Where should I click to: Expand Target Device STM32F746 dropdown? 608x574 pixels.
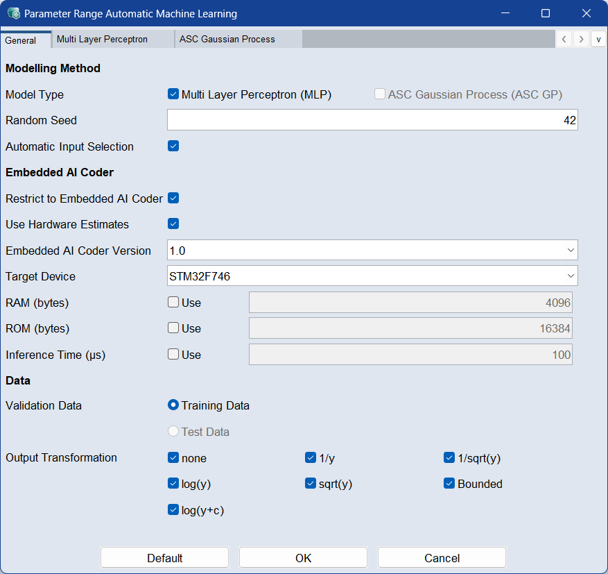click(x=372, y=276)
